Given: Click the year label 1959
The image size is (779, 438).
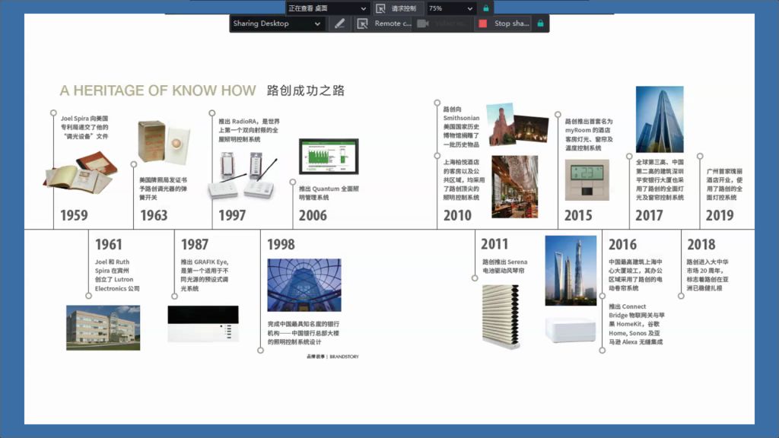Looking at the screenshot, I should coord(74,215).
